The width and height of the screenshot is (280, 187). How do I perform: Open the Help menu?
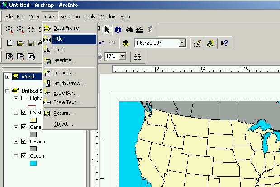coord(125,17)
